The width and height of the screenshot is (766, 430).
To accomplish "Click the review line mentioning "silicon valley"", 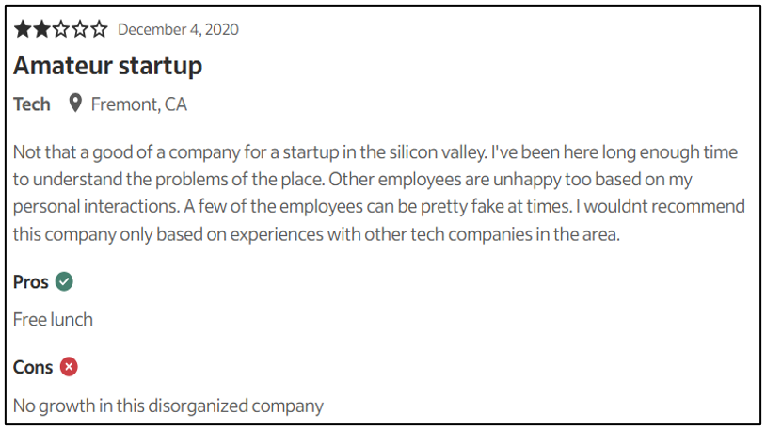I will tap(375, 152).
